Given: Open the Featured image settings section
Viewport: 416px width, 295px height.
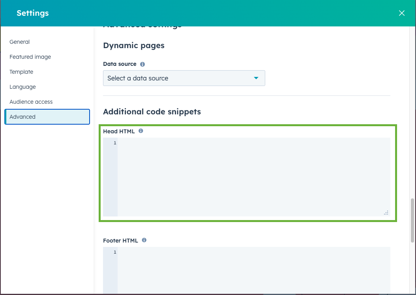Looking at the screenshot, I should [30, 57].
